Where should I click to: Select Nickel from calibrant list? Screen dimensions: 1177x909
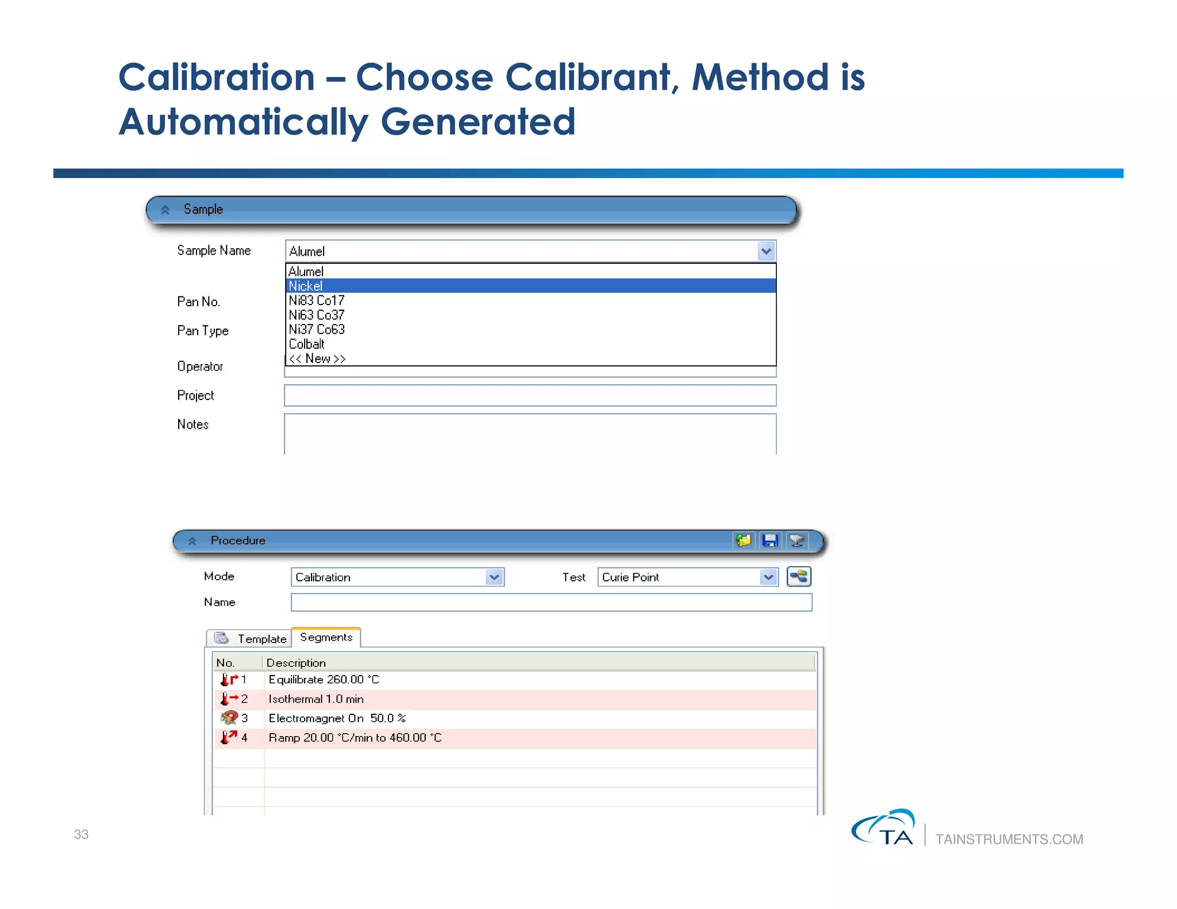click(305, 286)
